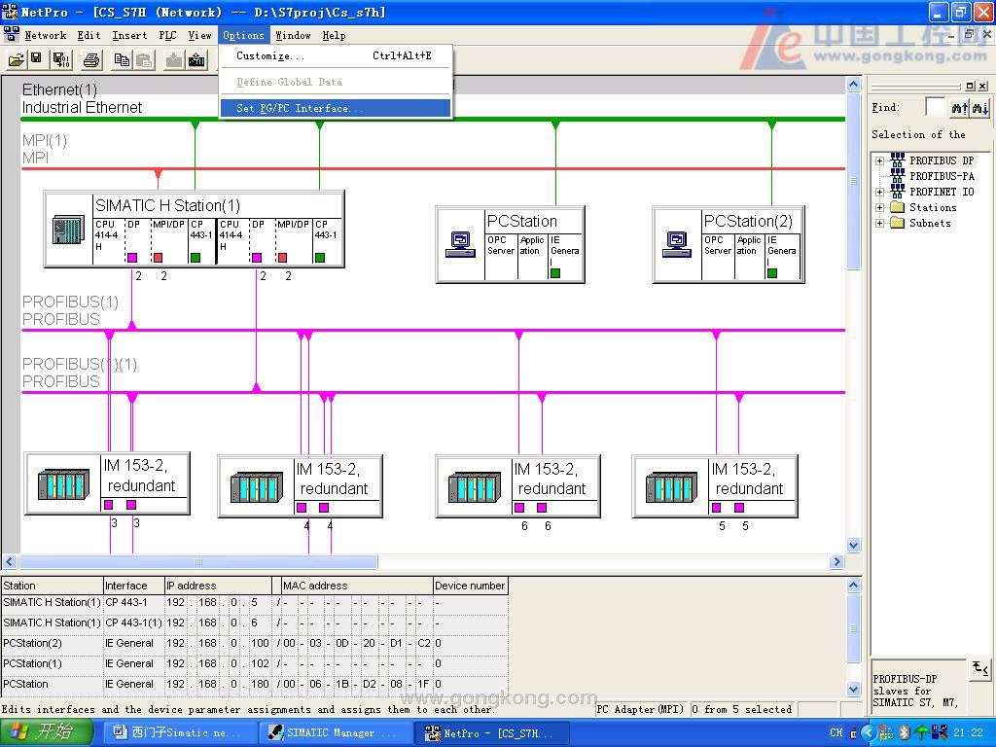This screenshot has height=747, width=996.
Task: Click the catalog dock toggle icon above Find
Action: (x=970, y=86)
